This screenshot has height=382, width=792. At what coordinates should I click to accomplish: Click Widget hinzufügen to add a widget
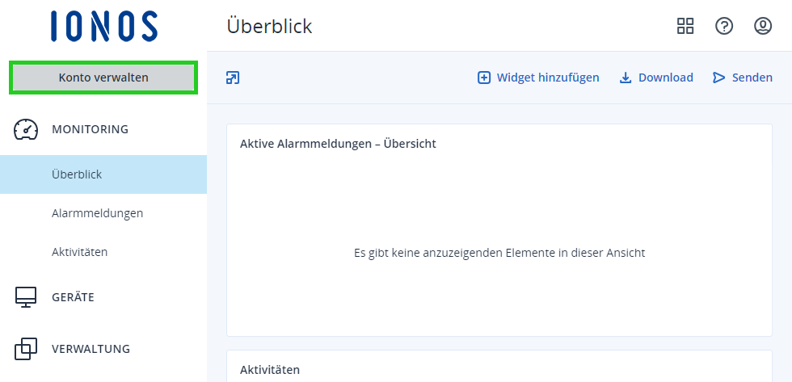(x=539, y=78)
